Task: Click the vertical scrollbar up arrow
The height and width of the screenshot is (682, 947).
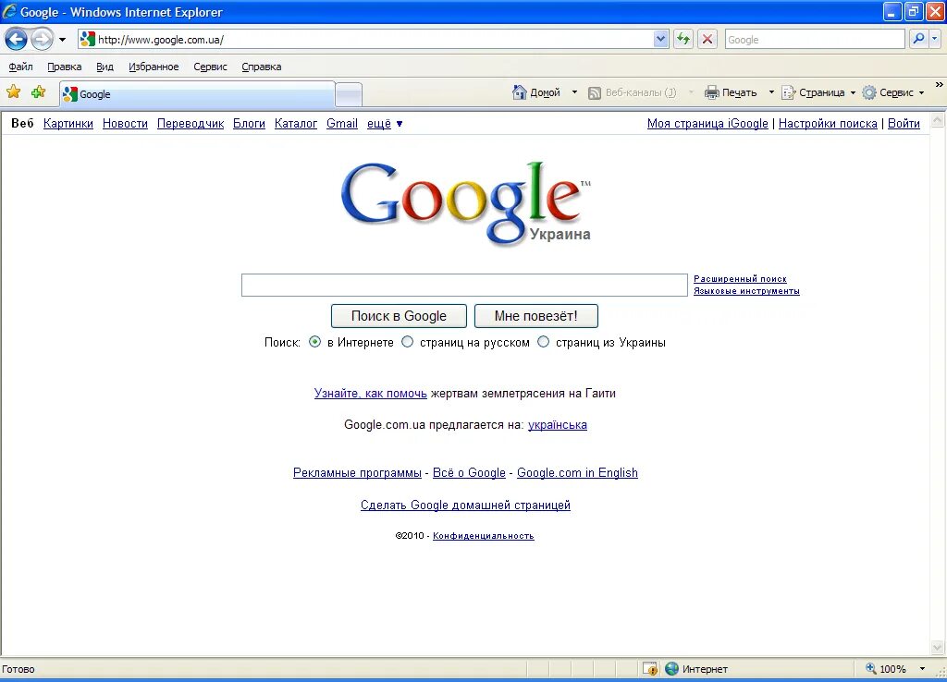Action: 938,119
